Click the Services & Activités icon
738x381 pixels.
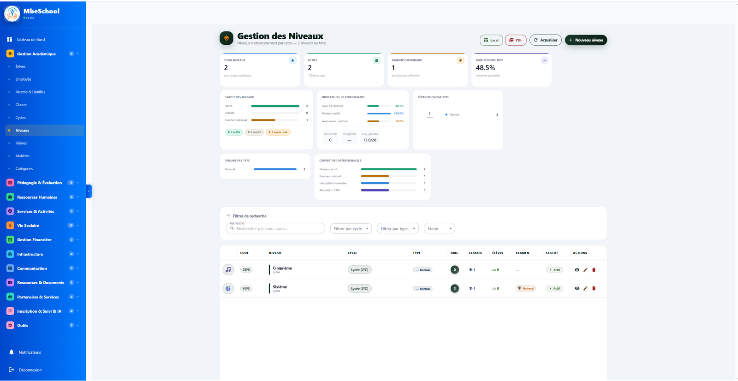[x=10, y=211]
